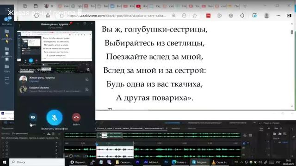Open the settings gear app in the taskbar
This screenshot has height=166, width=296.
[x=78, y=162]
